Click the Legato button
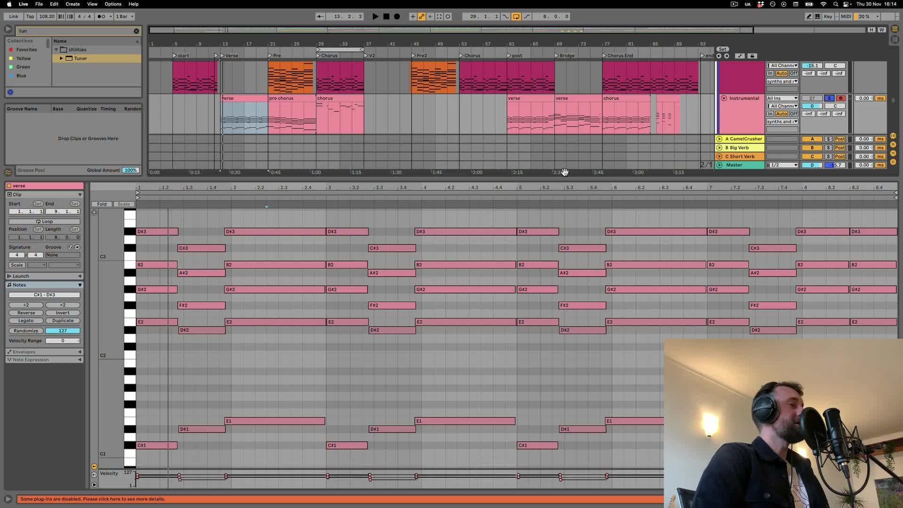Viewport: 903px width, 508px height. (26, 321)
